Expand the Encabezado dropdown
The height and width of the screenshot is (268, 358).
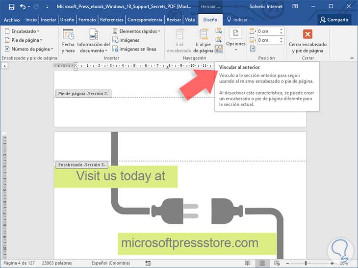click(22, 31)
